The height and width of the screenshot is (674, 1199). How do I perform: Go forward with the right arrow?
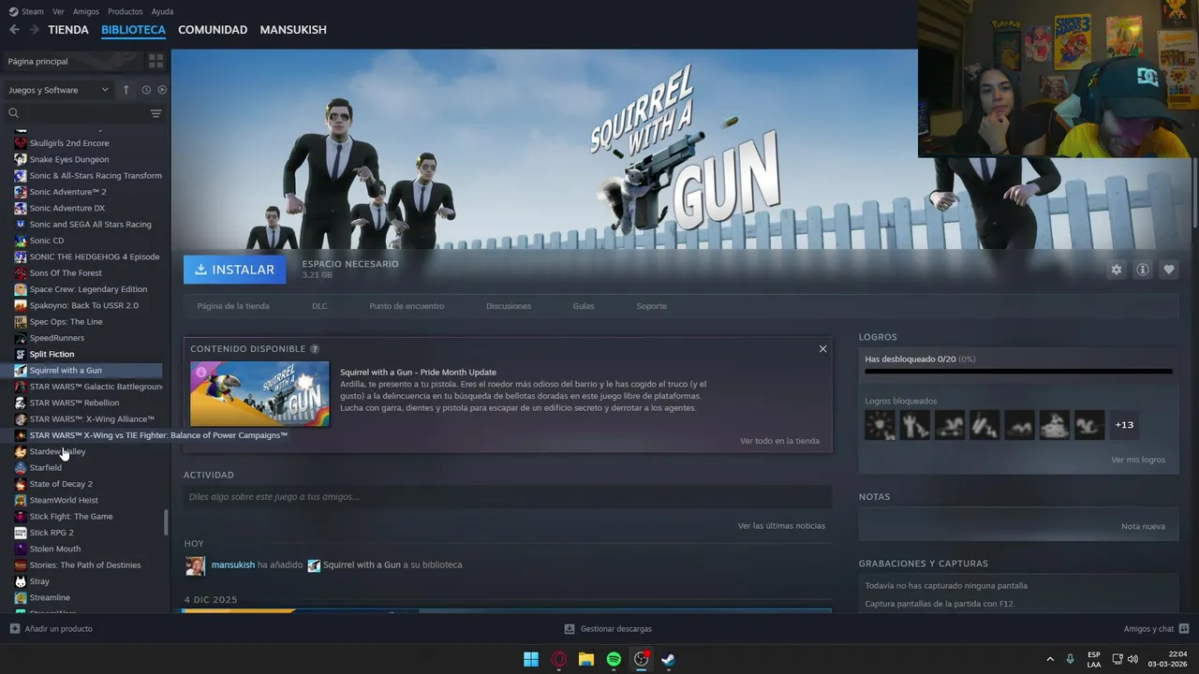(35, 30)
